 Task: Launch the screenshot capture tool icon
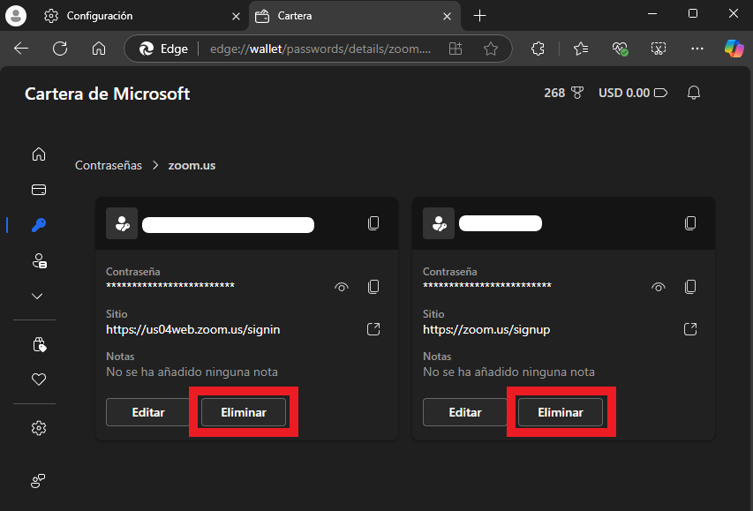click(x=659, y=49)
